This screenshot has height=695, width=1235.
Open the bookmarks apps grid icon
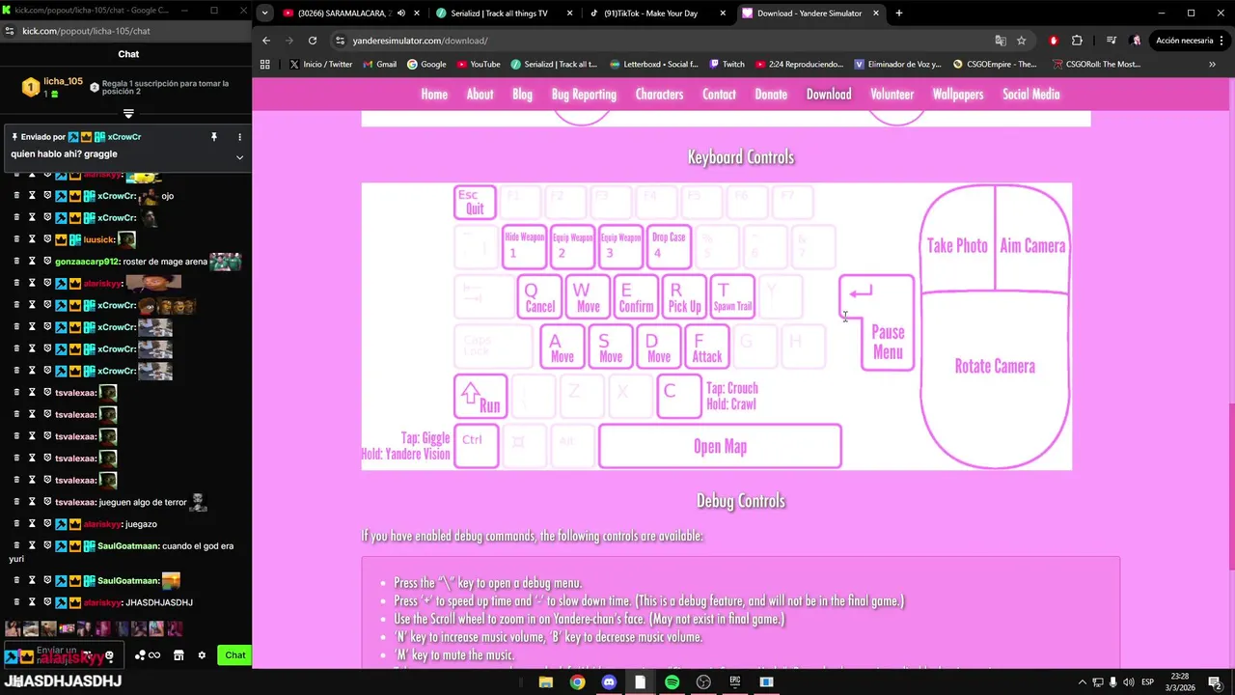(265, 65)
